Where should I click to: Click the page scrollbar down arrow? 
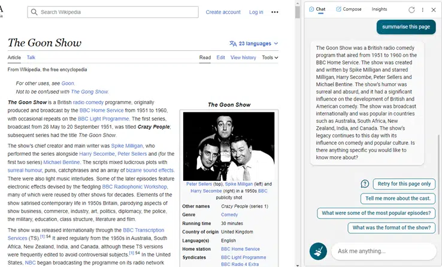pyautogui.click(x=298, y=265)
